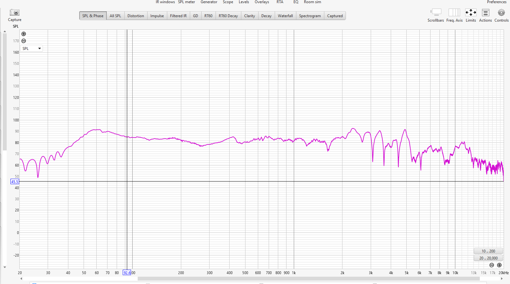510x284 pixels.
Task: Switch to RT60 Decay tab
Action: tap(228, 16)
